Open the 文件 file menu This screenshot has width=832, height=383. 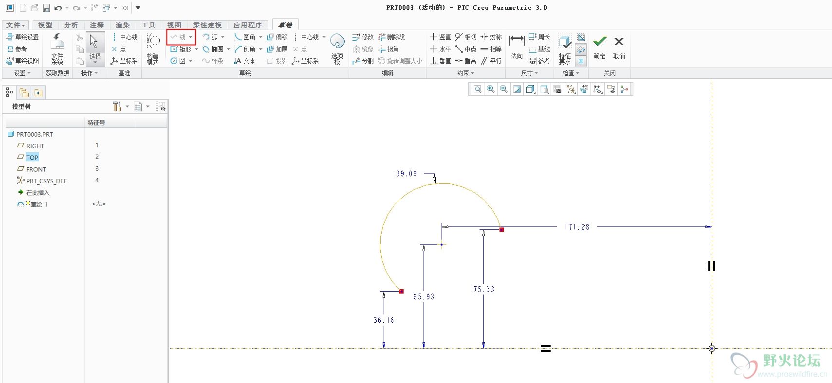(x=16, y=25)
